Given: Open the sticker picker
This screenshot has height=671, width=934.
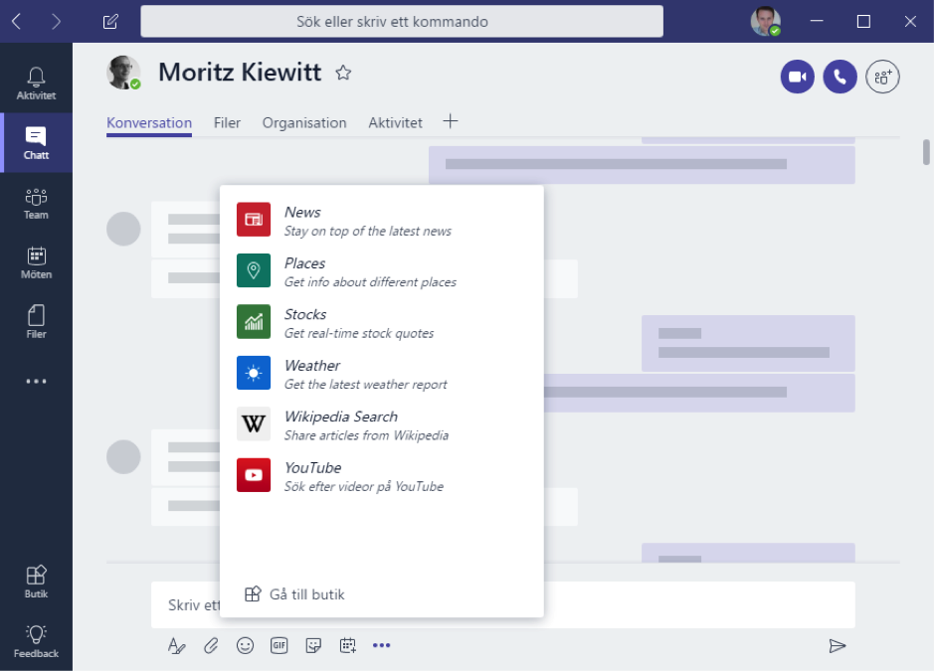Looking at the screenshot, I should tap(313, 645).
